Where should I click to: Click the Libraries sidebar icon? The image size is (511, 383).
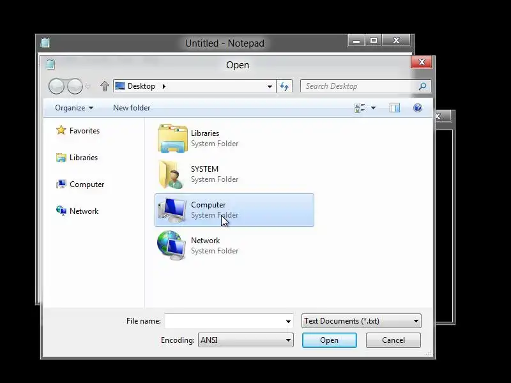(x=61, y=158)
